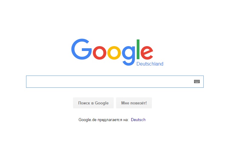241x146 pixels.
Task: Click the Поиск в Google button
Action: (x=93, y=103)
